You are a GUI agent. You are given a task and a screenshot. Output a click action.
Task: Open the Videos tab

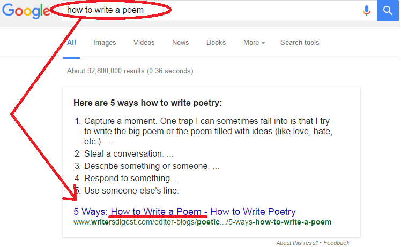[x=144, y=43]
